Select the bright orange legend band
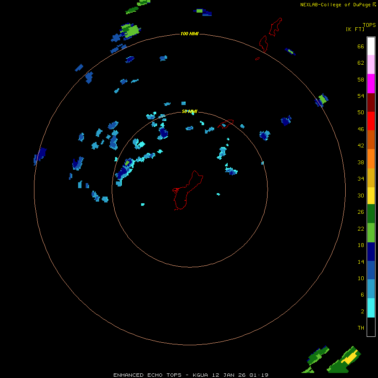Image resolution: width=378 pixels, height=378 pixels. pyautogui.click(x=371, y=159)
